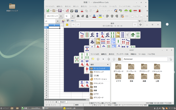Undo last move in Mahjongg
Screen dimensions: 176x110
coord(73,24)
